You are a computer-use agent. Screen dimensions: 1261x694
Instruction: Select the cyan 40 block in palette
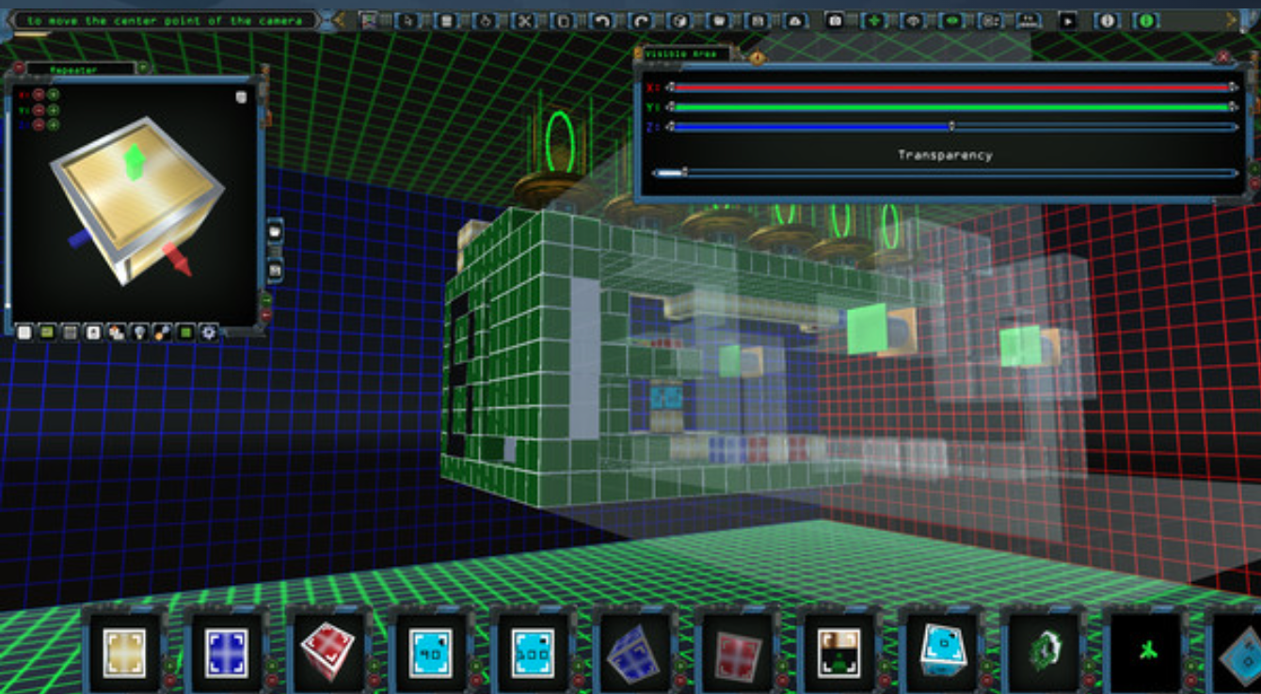pyautogui.click(x=430, y=653)
